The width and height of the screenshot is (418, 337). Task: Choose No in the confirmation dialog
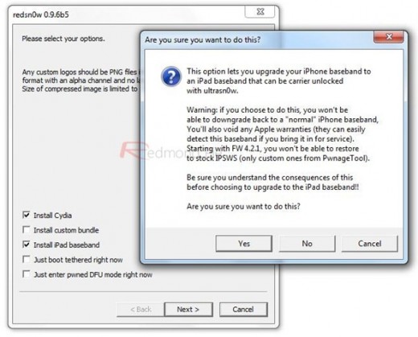[307, 244]
